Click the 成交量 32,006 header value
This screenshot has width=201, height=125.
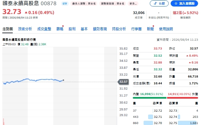click(x=139, y=13)
